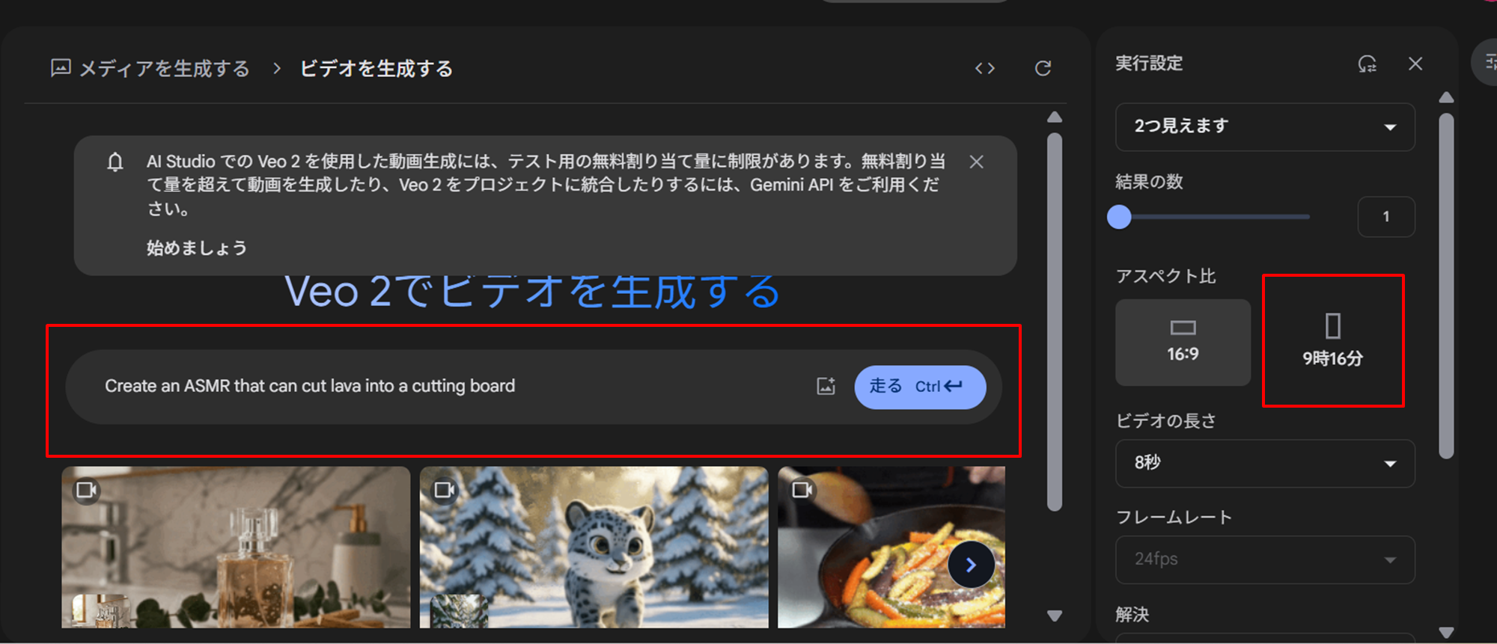The width and height of the screenshot is (1497, 644).
Task: Click the reset settings icon in 実行設定
Action: pos(1367,64)
